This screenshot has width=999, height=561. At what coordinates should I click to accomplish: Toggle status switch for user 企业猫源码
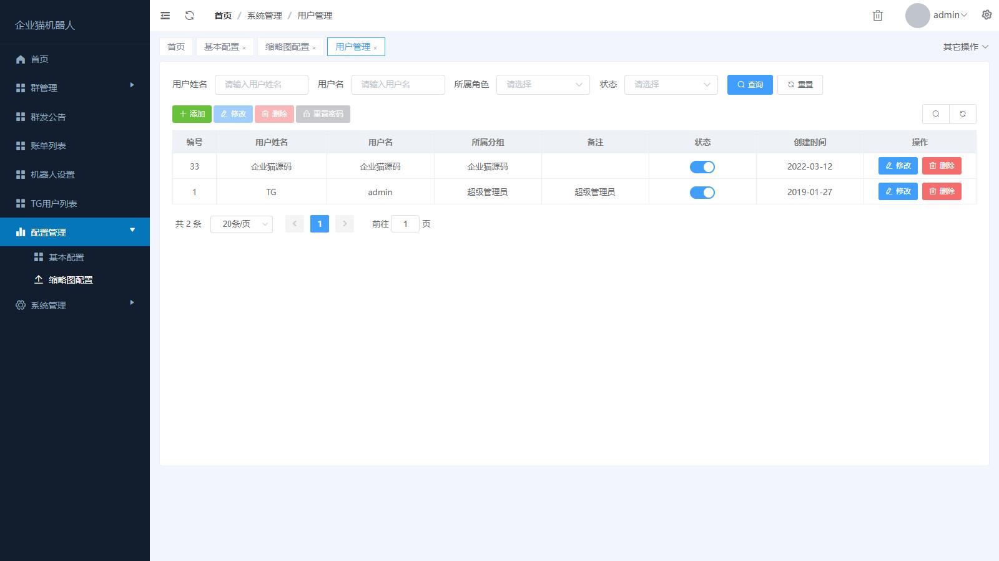tap(702, 167)
